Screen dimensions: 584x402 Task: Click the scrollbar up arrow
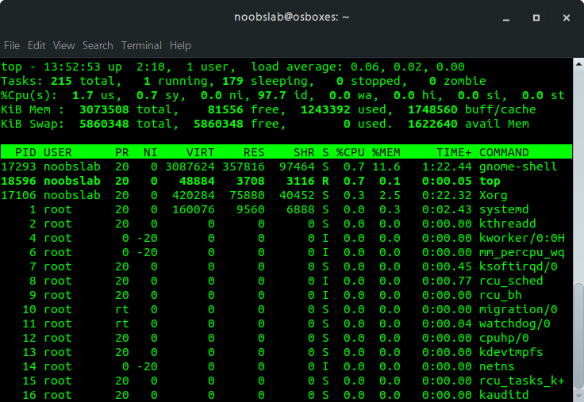[578, 64]
